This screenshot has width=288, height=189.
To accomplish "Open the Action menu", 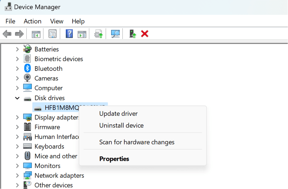I will tap(32, 21).
